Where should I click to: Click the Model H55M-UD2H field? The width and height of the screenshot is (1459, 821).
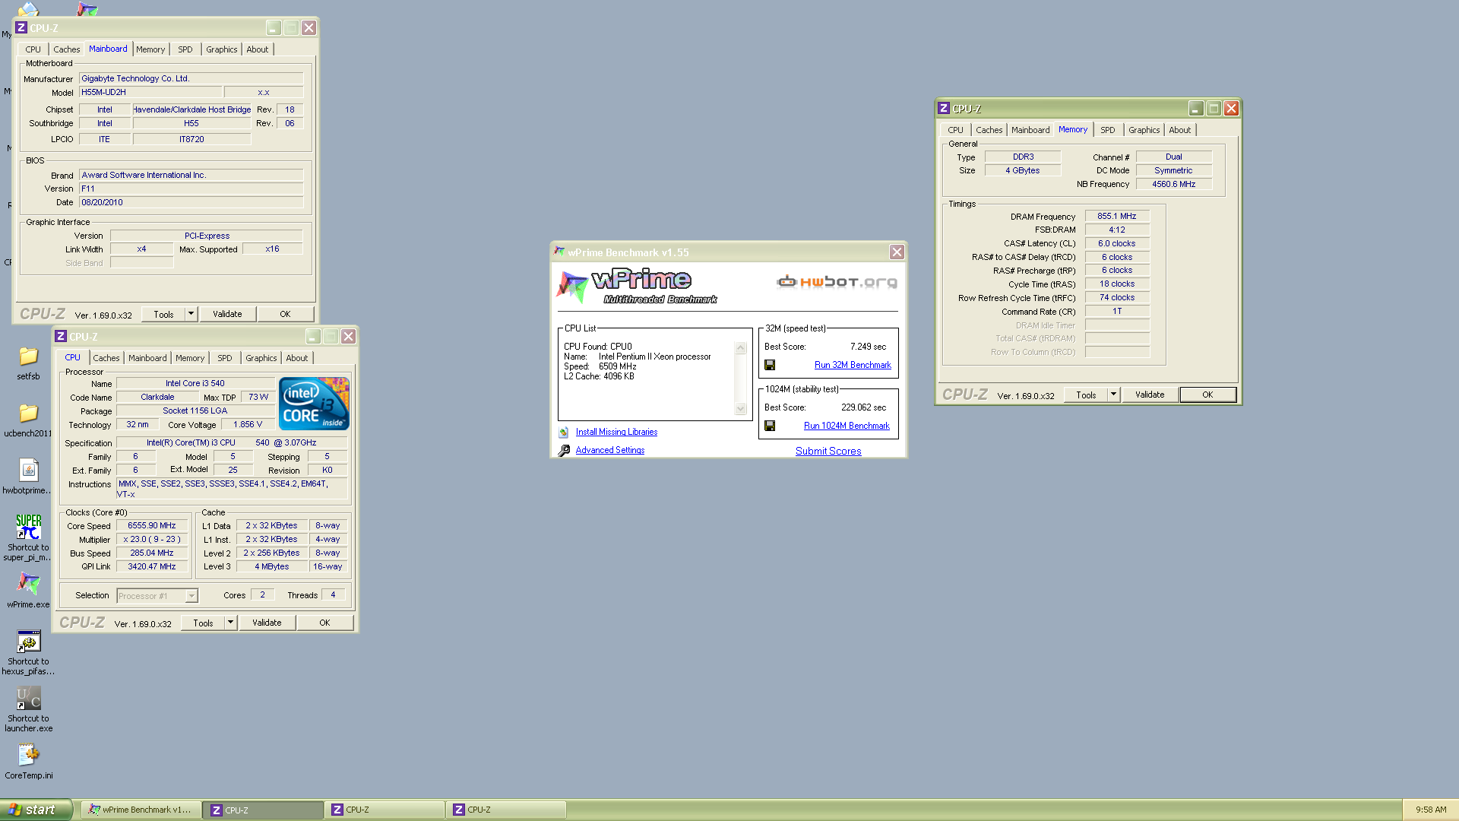point(150,92)
